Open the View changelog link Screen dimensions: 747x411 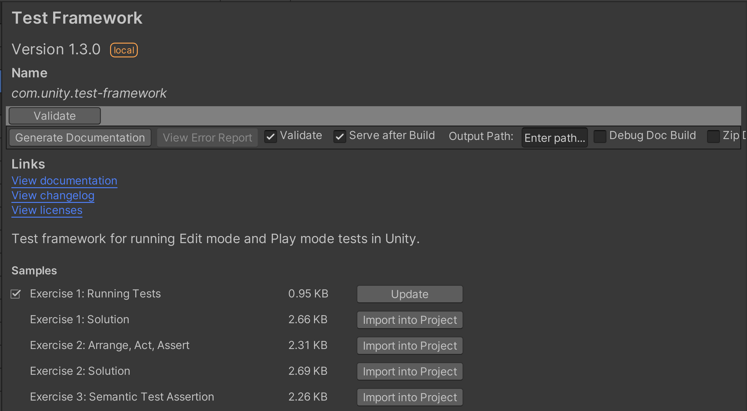[53, 196]
